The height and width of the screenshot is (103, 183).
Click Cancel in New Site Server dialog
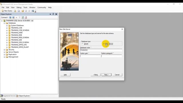(x=117, y=75)
